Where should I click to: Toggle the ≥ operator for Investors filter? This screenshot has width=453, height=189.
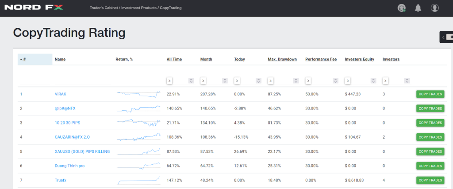coord(385,81)
